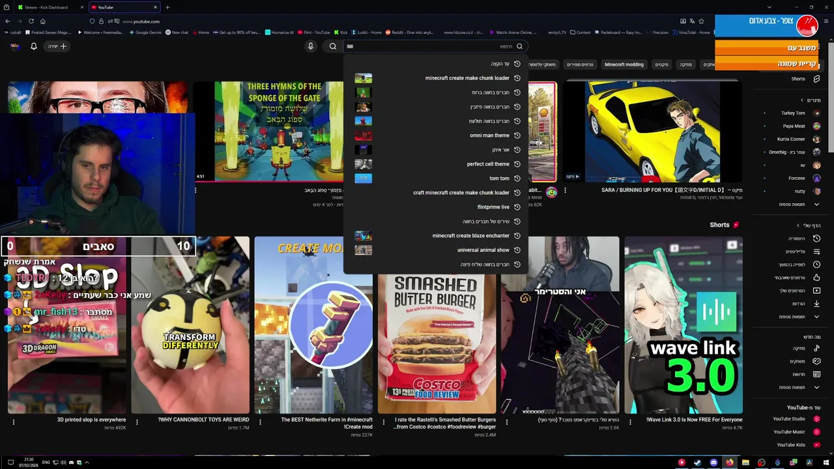Open Google Gemini bookmark

click(145, 32)
